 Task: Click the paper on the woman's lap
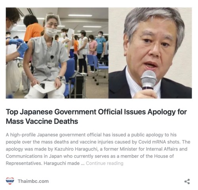pos(44,87)
